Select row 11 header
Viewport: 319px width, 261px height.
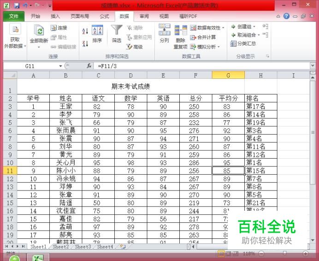(x=10, y=171)
